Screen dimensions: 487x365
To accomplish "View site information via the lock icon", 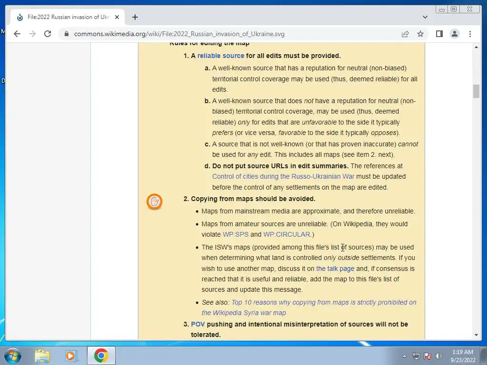I will [x=67, y=34].
